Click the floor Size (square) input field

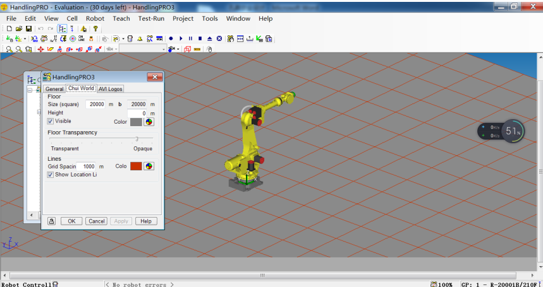95,104
